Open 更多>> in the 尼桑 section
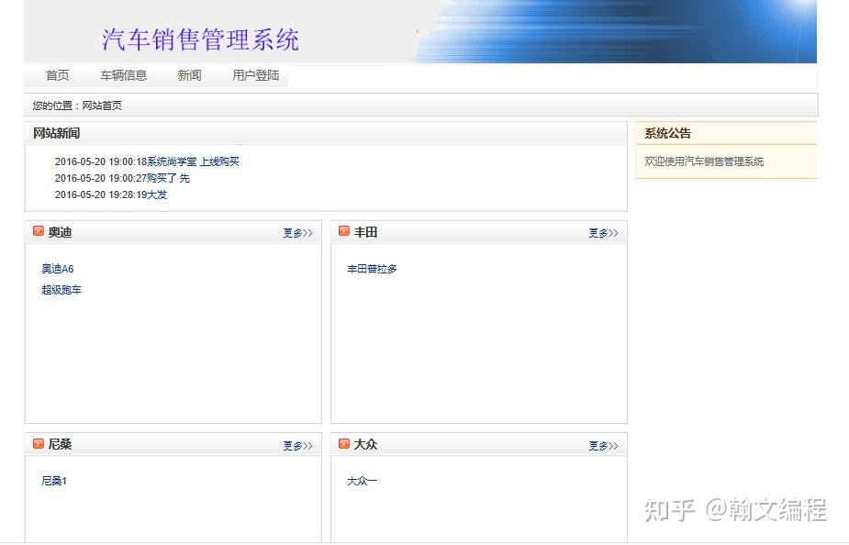This screenshot has height=545, width=849. pyautogui.click(x=296, y=446)
